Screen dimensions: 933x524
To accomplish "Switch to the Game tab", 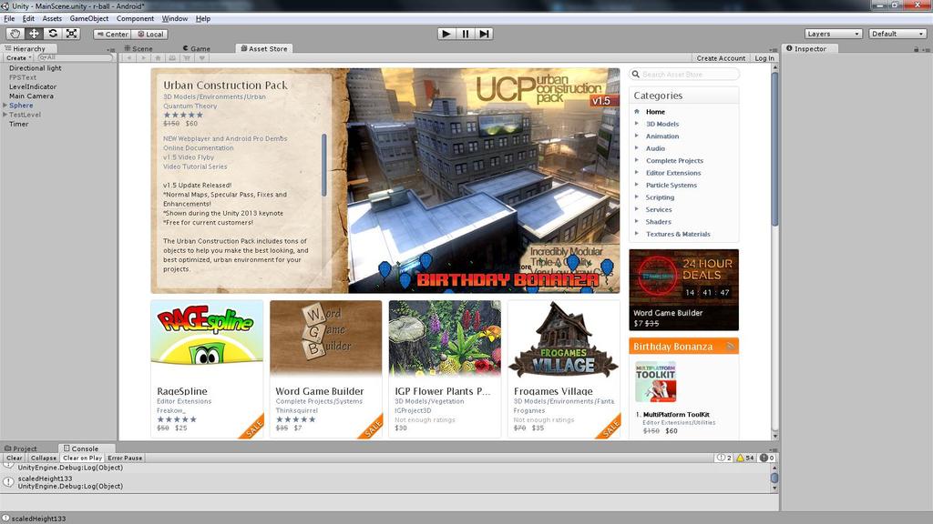I will coord(197,49).
